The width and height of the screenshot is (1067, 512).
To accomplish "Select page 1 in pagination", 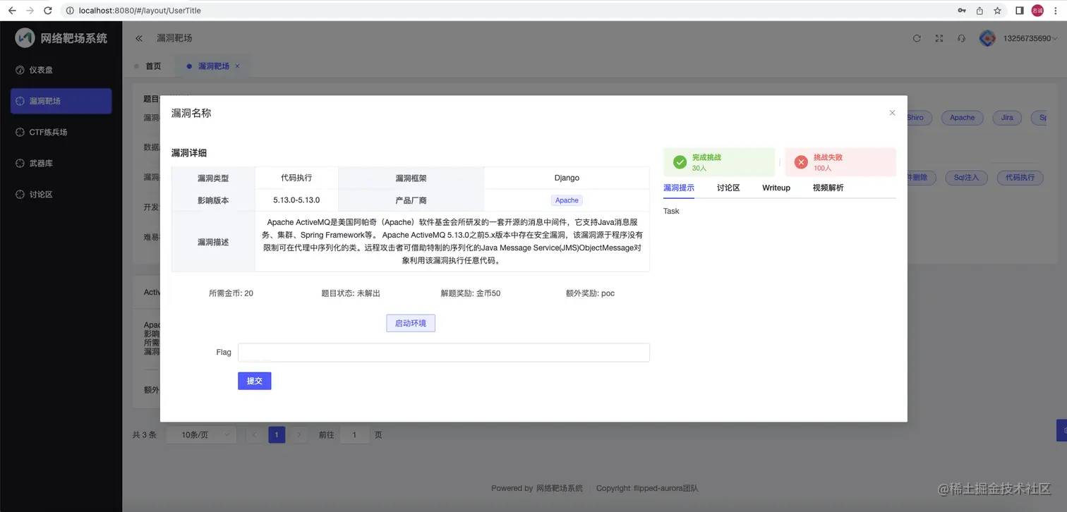I will pos(277,434).
